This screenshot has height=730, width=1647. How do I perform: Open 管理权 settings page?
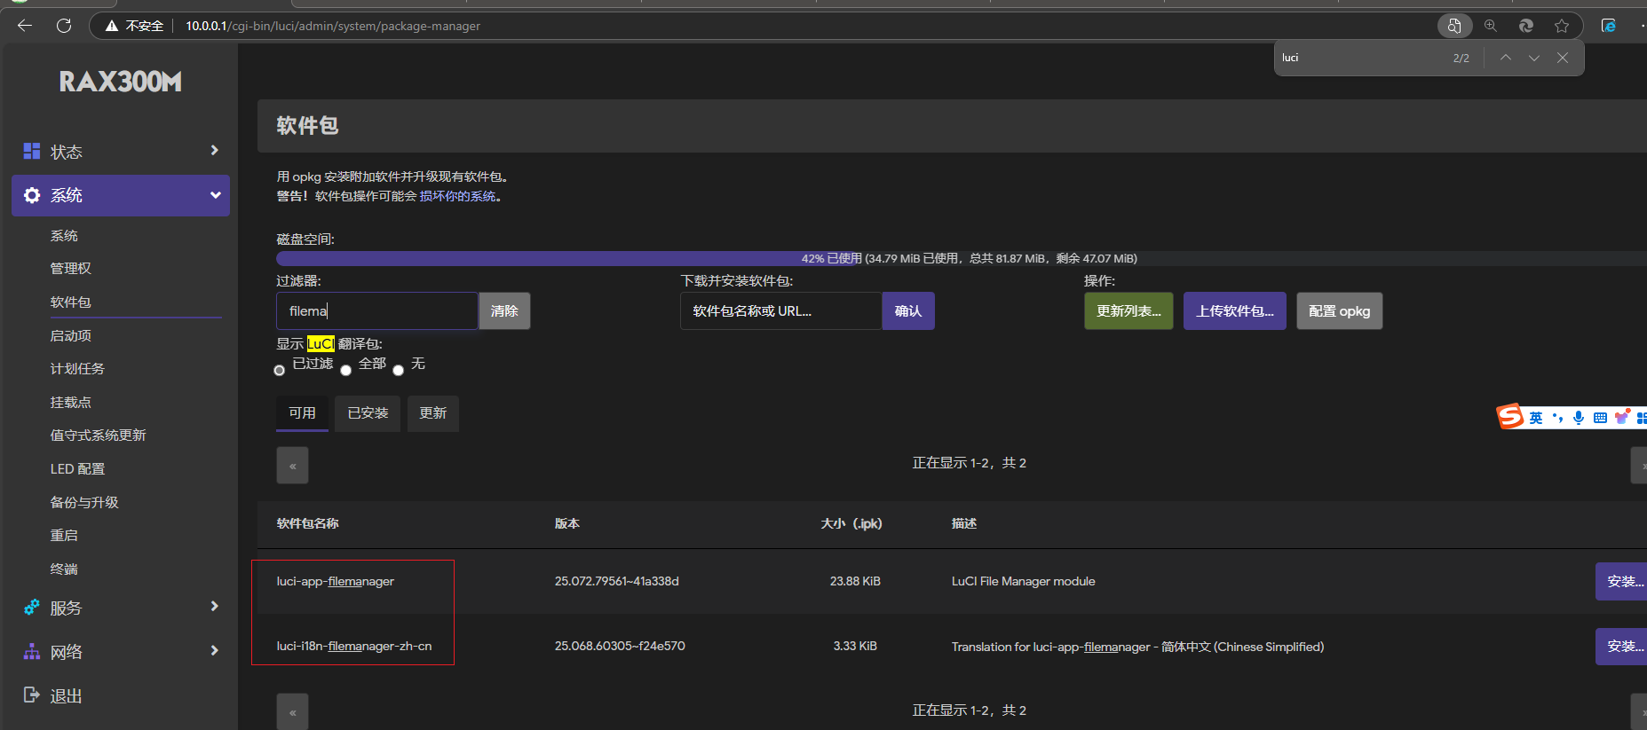pyautogui.click(x=71, y=269)
